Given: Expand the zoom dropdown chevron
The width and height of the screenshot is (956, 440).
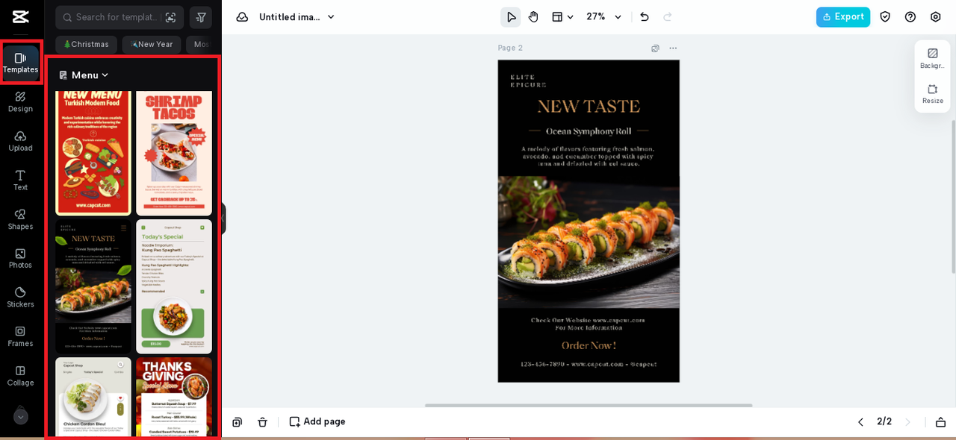Looking at the screenshot, I should pyautogui.click(x=618, y=17).
